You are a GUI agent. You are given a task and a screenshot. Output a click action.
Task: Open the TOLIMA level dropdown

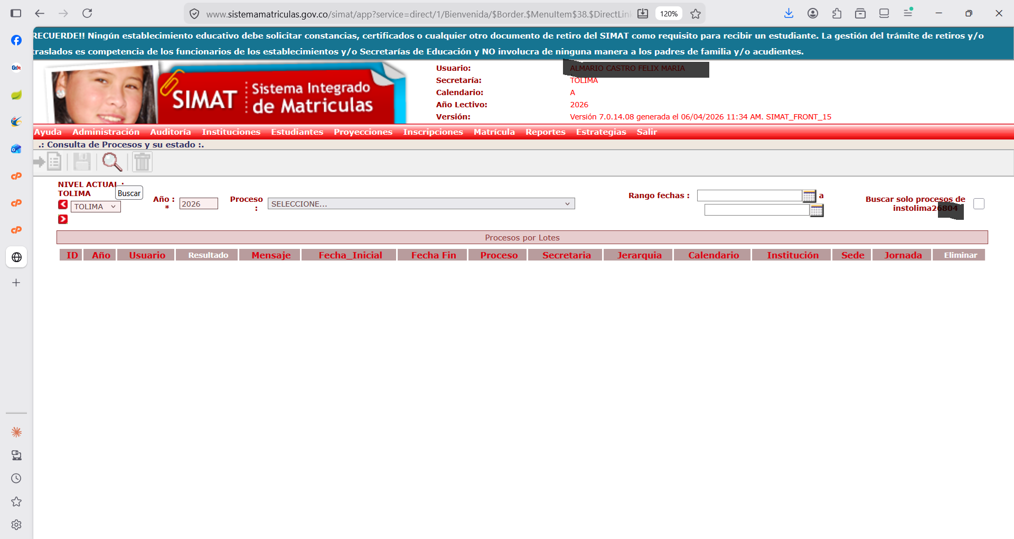tap(96, 207)
